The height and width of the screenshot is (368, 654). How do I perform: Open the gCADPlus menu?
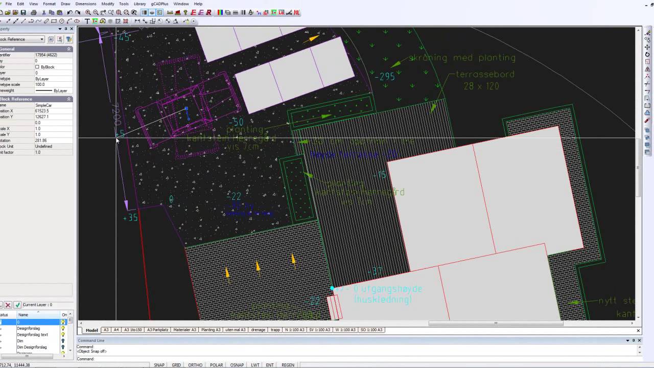point(159,4)
